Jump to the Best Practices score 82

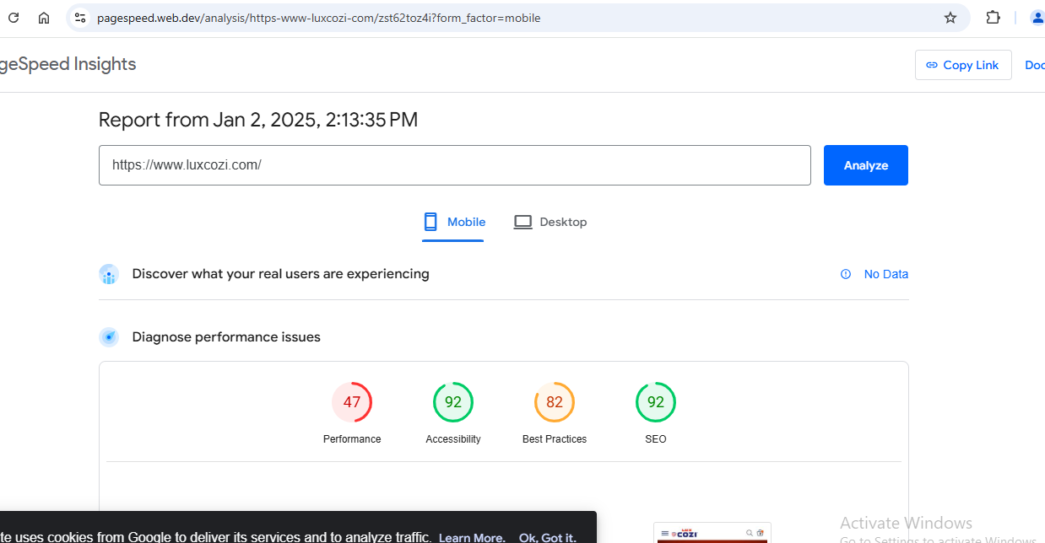point(555,402)
